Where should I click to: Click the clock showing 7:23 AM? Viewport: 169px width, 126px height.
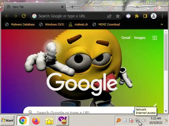[x=156, y=120]
